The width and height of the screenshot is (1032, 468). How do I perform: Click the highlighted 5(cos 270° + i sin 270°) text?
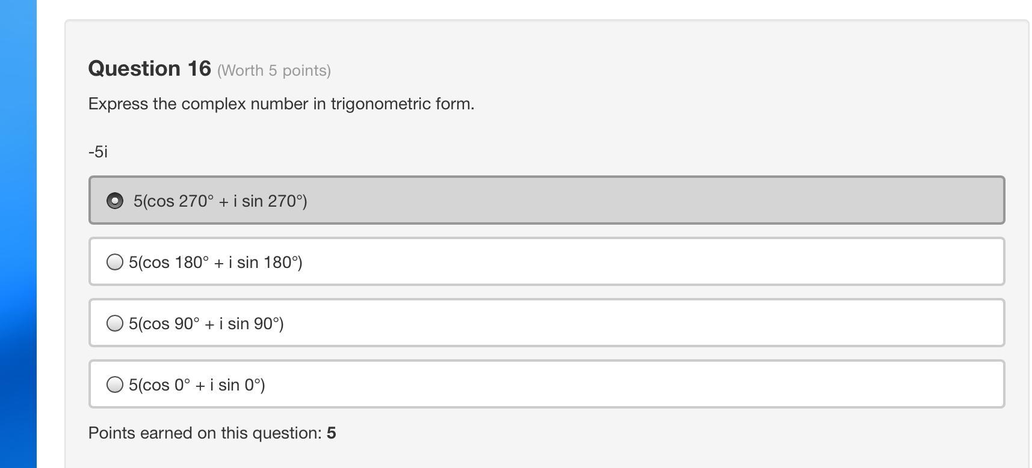tap(220, 201)
